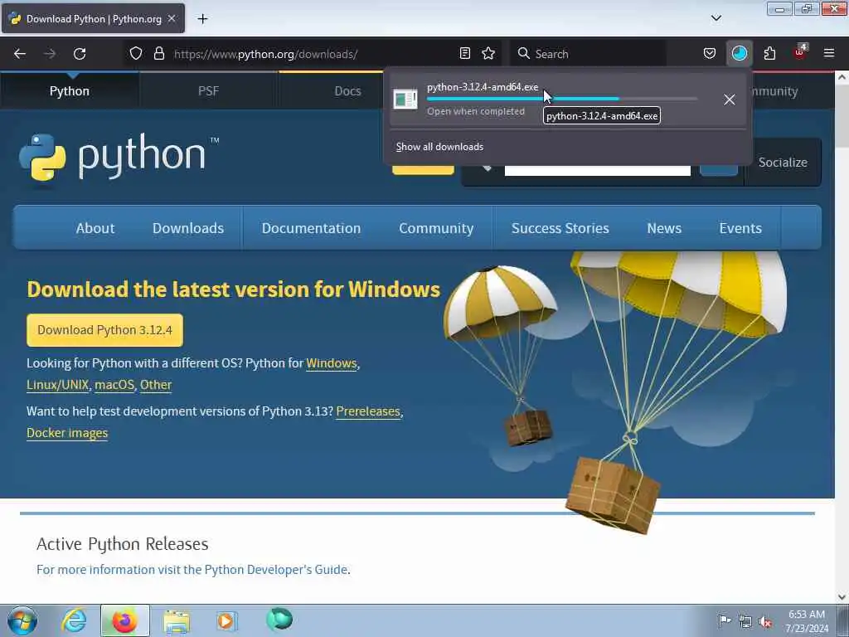Click the download progress bar
Image resolution: width=849 pixels, height=637 pixels.
coord(562,100)
